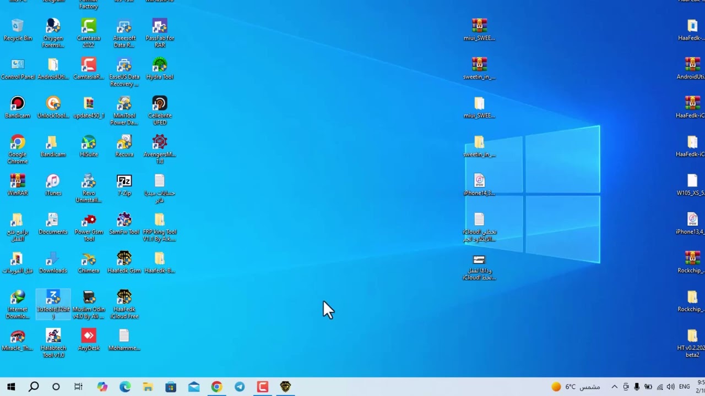705x396 pixels.
Task: Open the Downloads desktop shortcut
Action: (x=53, y=262)
